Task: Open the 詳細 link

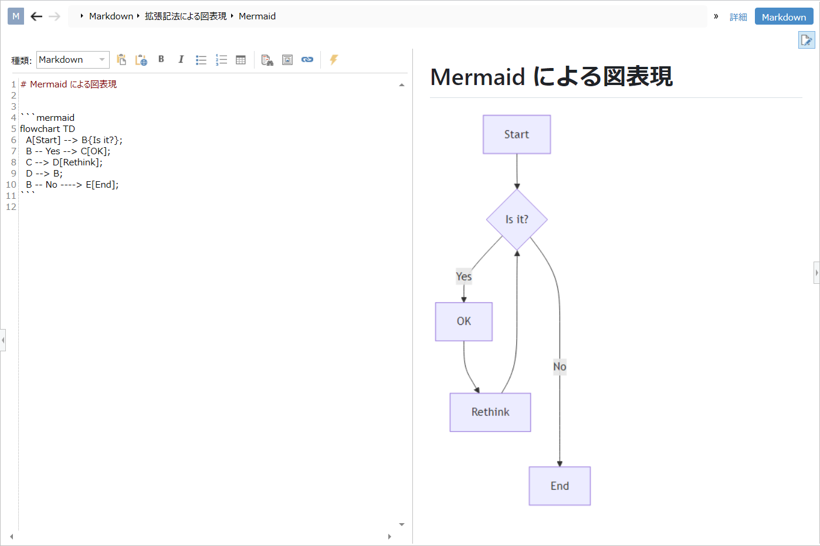Action: click(738, 17)
